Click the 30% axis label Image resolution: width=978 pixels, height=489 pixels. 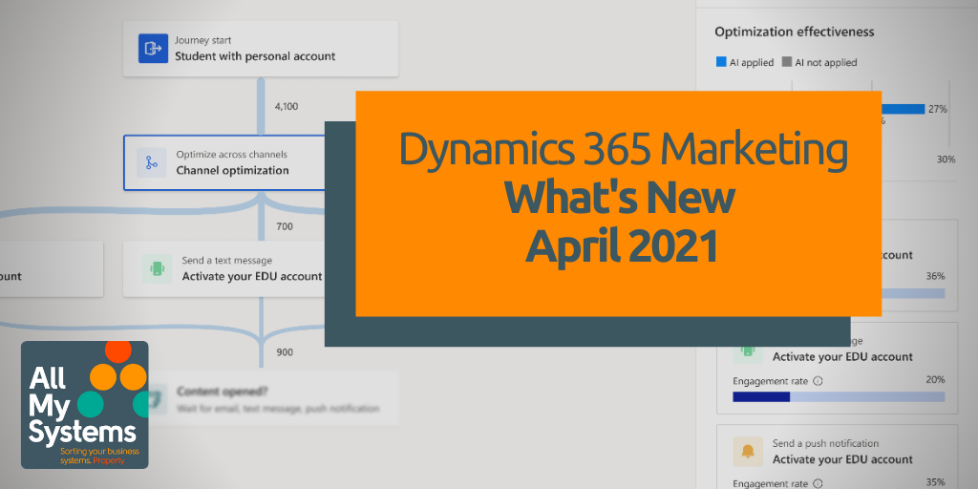[946, 159]
